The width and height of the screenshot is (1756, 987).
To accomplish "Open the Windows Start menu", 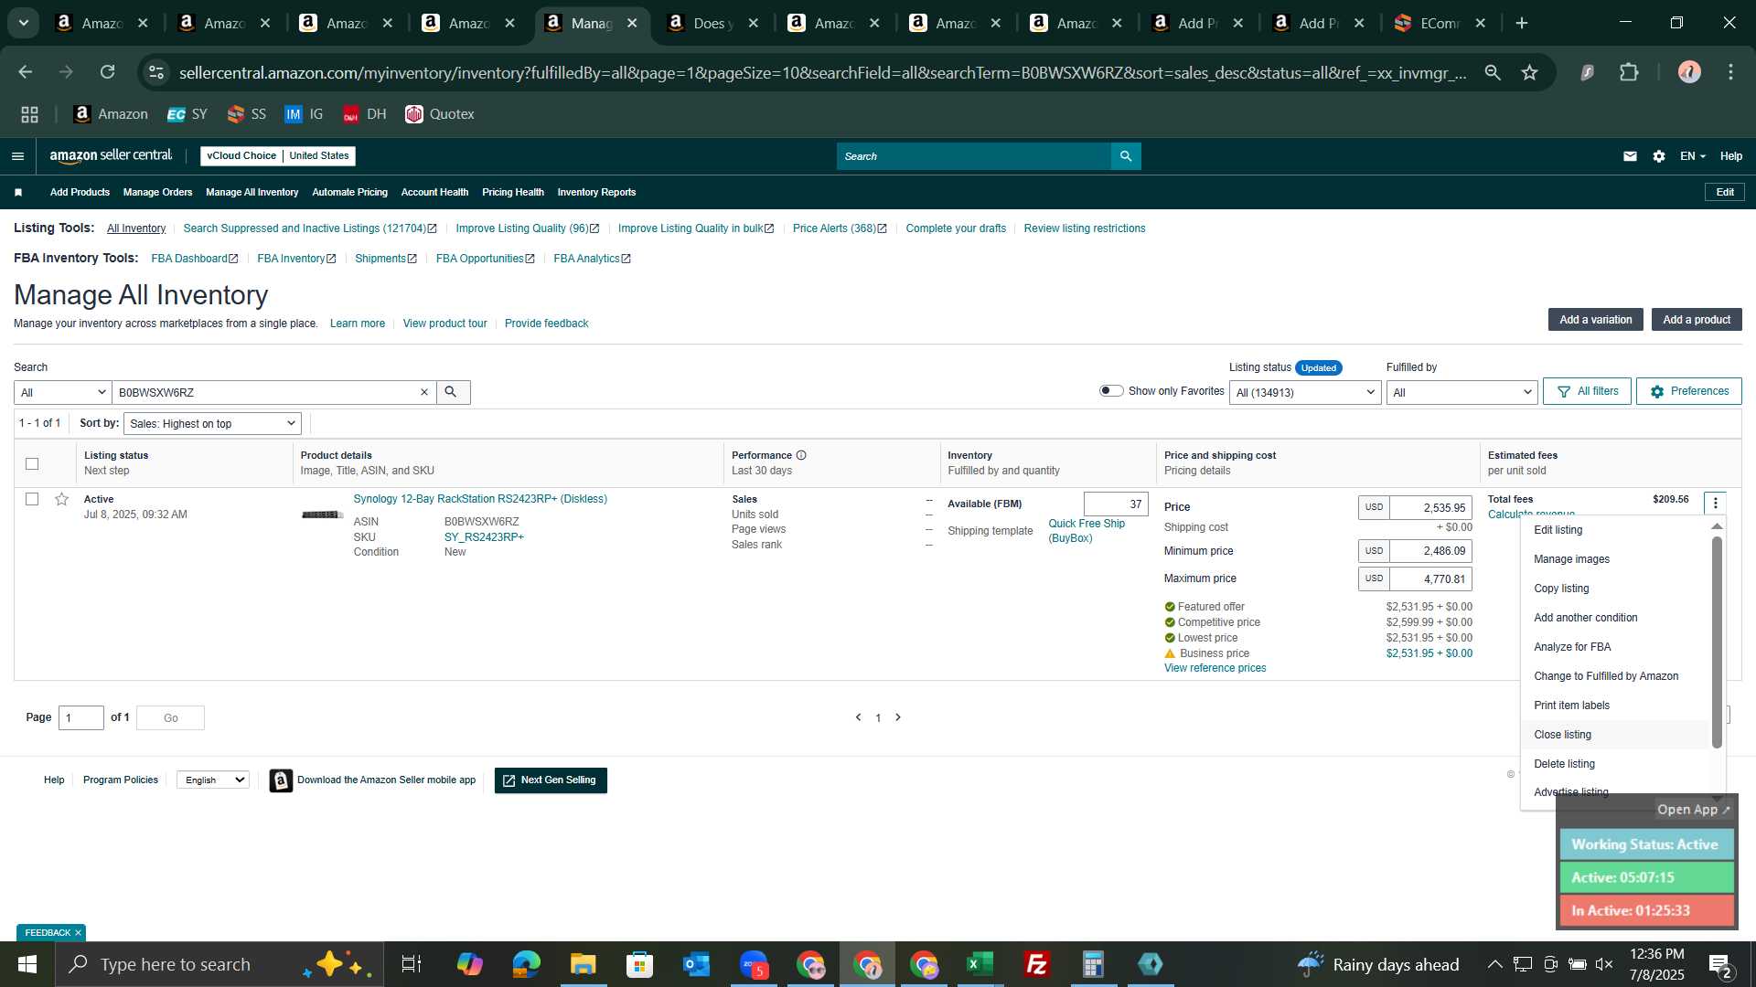I will [x=27, y=964].
